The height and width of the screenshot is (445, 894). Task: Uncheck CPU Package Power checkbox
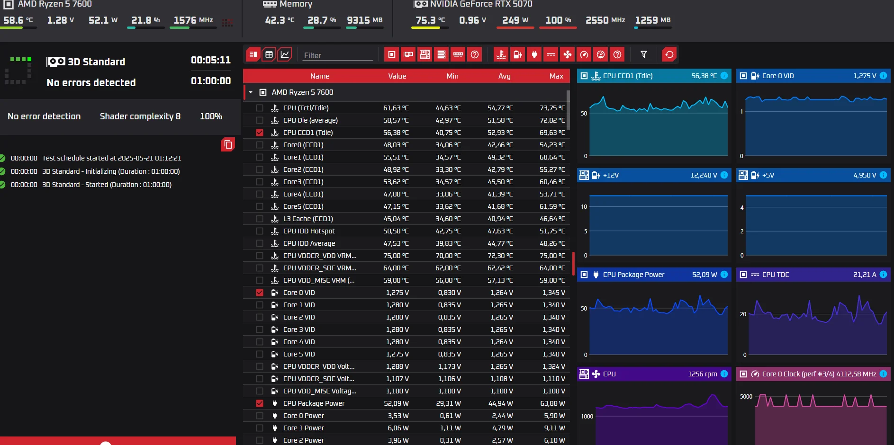point(260,403)
